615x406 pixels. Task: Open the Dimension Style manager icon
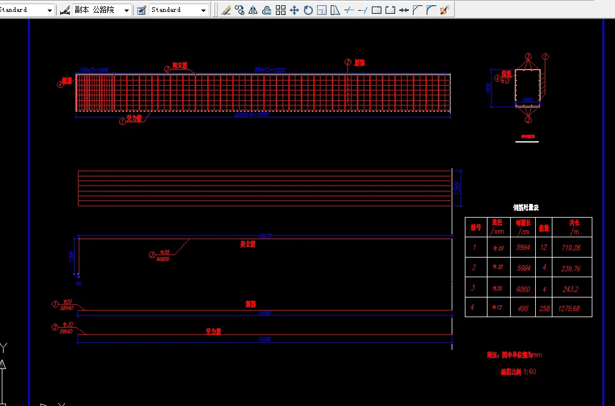coord(65,10)
